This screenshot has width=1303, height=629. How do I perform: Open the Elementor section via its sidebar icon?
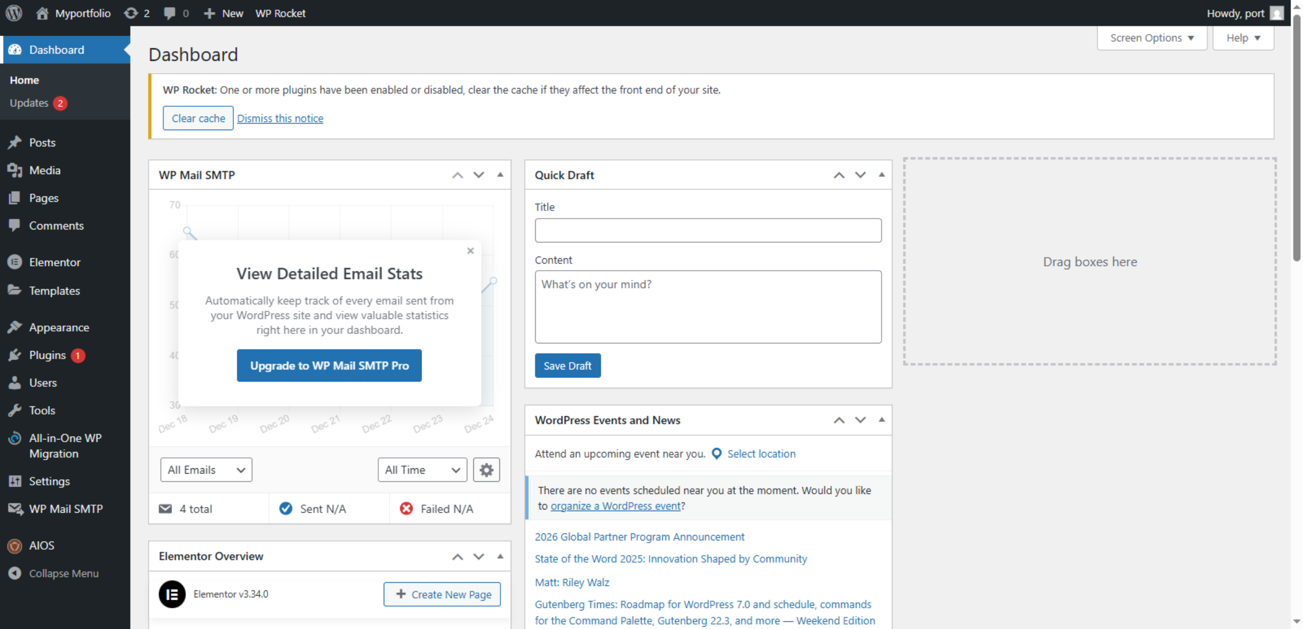click(15, 262)
